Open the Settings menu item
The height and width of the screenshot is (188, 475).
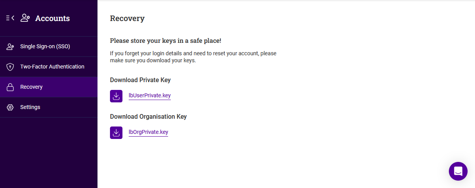(49, 107)
